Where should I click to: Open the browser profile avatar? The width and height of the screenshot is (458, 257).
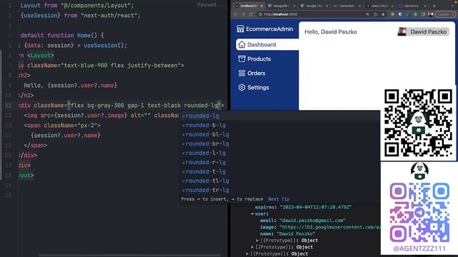(431, 14)
